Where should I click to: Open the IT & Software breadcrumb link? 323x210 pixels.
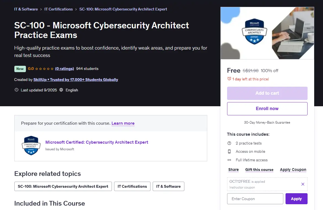[26, 9]
